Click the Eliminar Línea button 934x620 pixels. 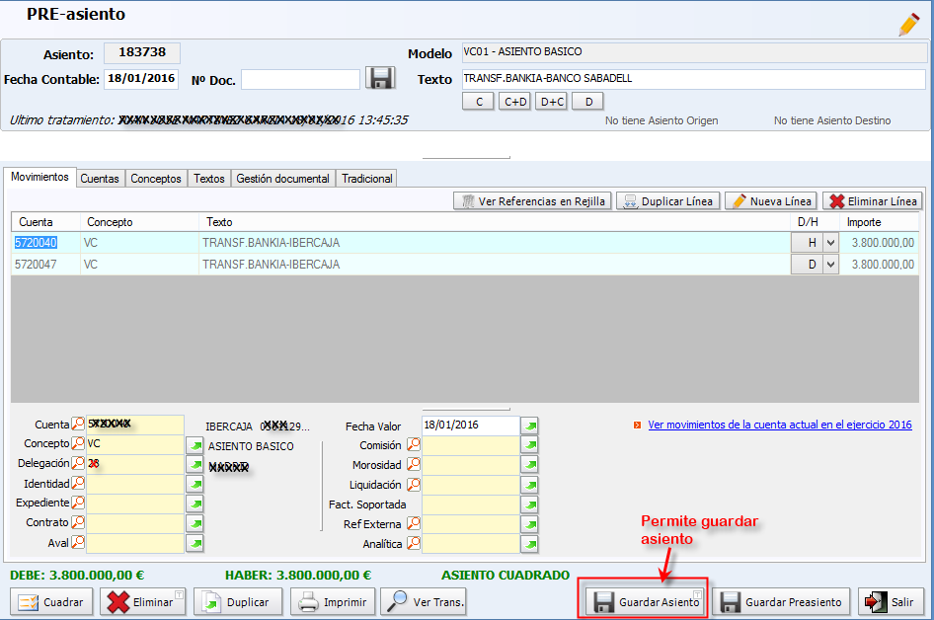coord(873,201)
